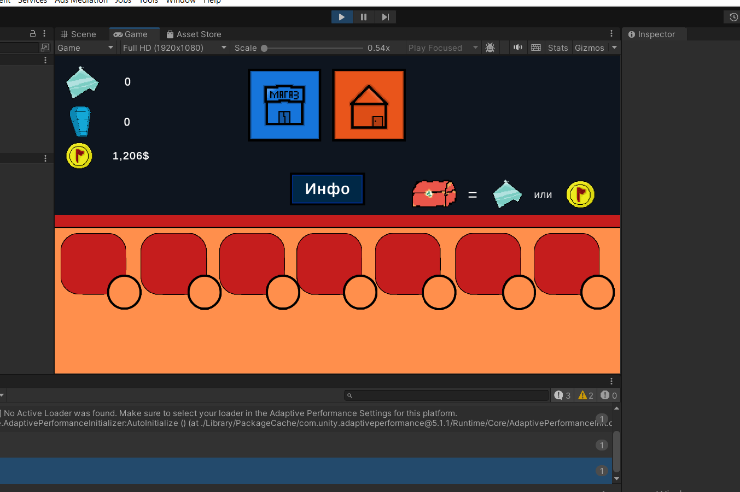Toggle the frame debugger bug icon
Image resolution: width=740 pixels, height=492 pixels.
(490, 48)
